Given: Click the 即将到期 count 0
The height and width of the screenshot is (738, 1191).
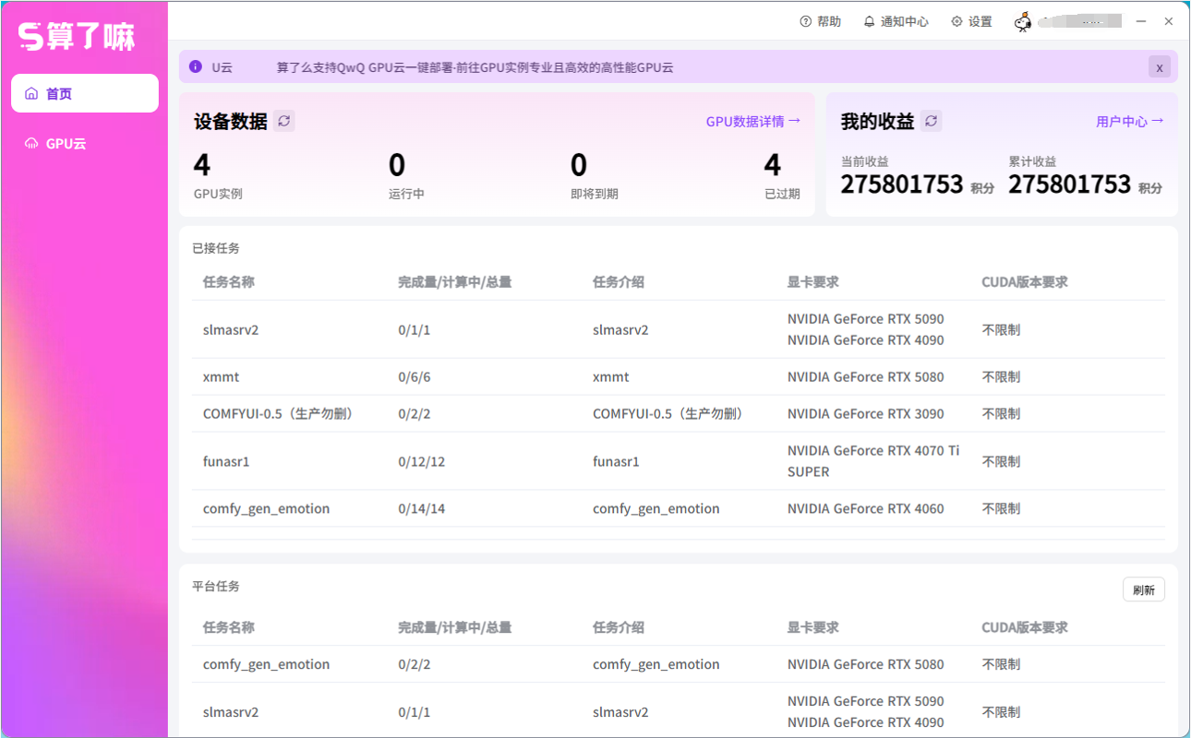Looking at the screenshot, I should click(579, 166).
